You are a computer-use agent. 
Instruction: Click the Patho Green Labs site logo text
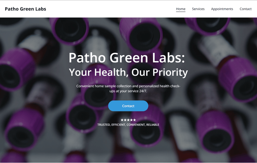(x=25, y=9)
